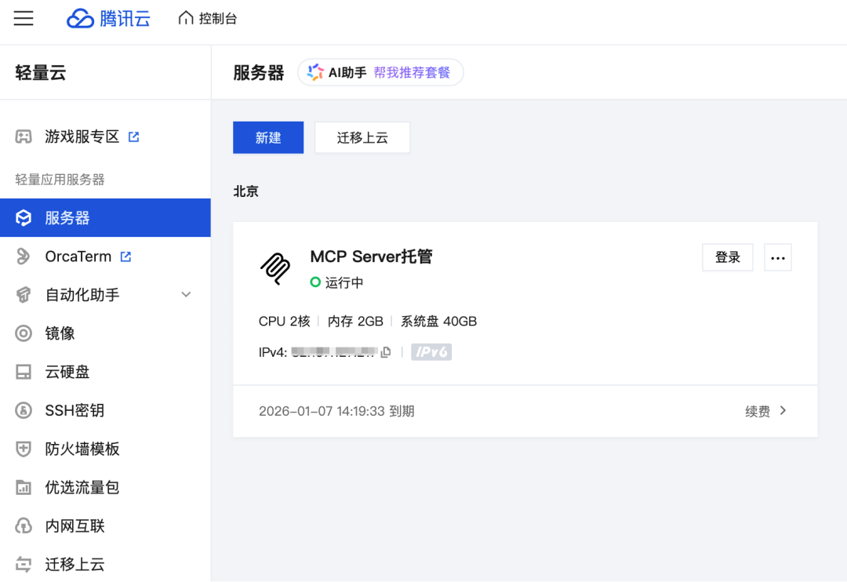This screenshot has width=847, height=582.
Task: Click the 迁移上云 button near 新建
Action: click(362, 137)
